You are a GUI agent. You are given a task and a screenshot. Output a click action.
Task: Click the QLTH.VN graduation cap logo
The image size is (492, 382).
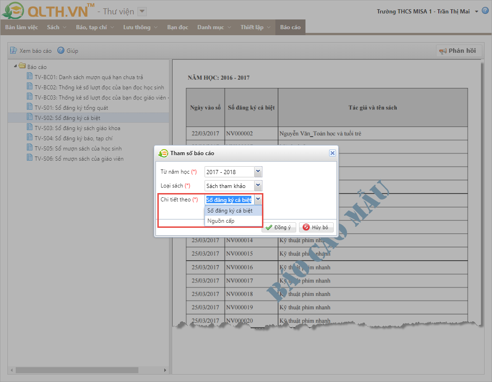click(x=13, y=10)
